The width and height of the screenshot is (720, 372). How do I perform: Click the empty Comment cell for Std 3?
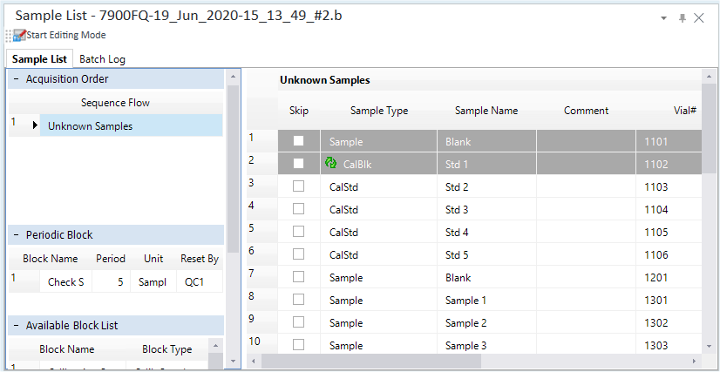click(586, 209)
